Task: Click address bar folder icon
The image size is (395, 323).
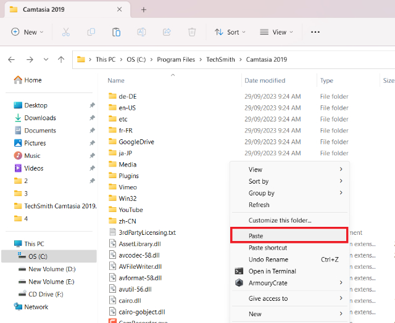Action: [x=81, y=59]
